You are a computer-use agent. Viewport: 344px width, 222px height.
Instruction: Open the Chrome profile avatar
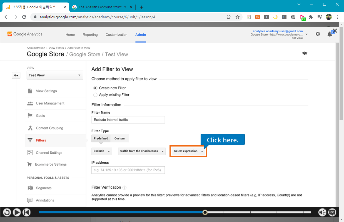(x=329, y=17)
